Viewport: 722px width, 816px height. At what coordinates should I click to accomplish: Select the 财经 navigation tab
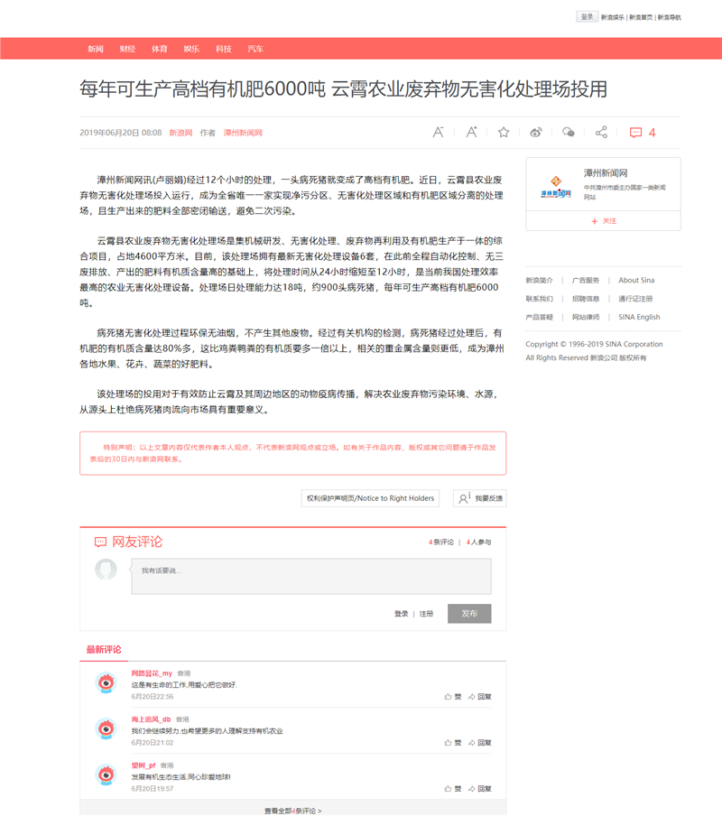127,49
